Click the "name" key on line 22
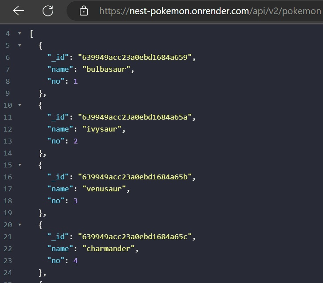323x283 pixels. click(60, 248)
